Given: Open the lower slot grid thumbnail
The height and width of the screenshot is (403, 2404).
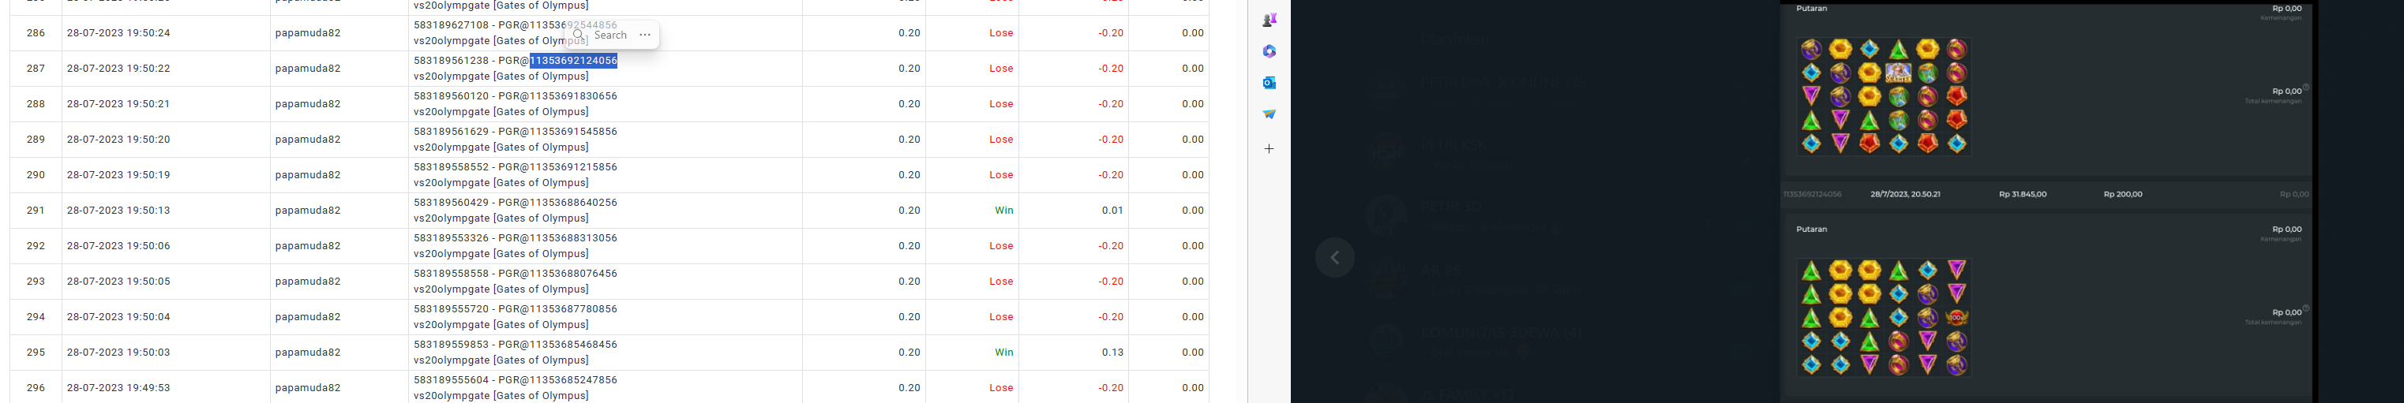Looking at the screenshot, I should pyautogui.click(x=1883, y=317).
